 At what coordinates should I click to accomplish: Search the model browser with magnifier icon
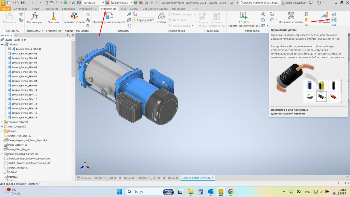tap(68, 35)
